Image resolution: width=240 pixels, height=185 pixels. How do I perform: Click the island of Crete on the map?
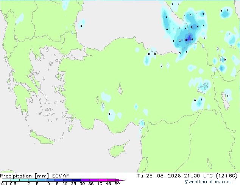pos(42,138)
